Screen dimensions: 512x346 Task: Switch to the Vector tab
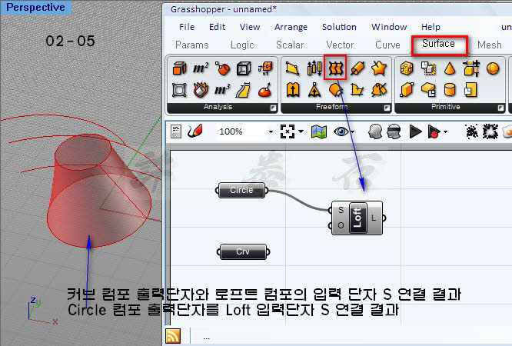pos(340,45)
